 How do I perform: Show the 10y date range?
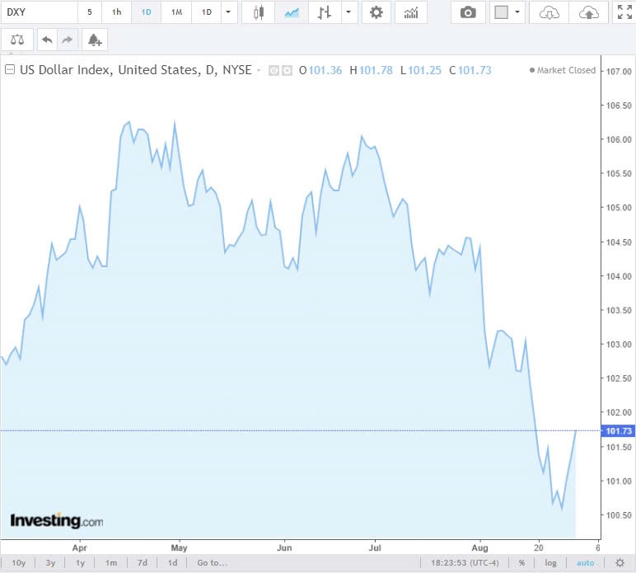pos(18,563)
